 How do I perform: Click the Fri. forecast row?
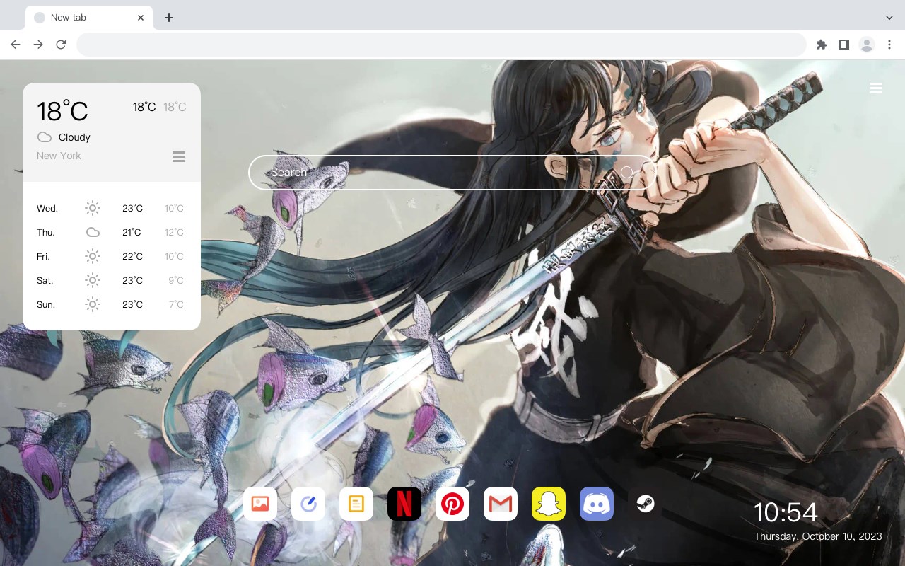(110, 256)
